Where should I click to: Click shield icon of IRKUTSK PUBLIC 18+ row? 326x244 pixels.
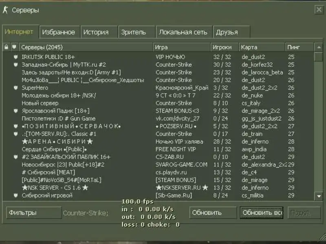(15, 57)
